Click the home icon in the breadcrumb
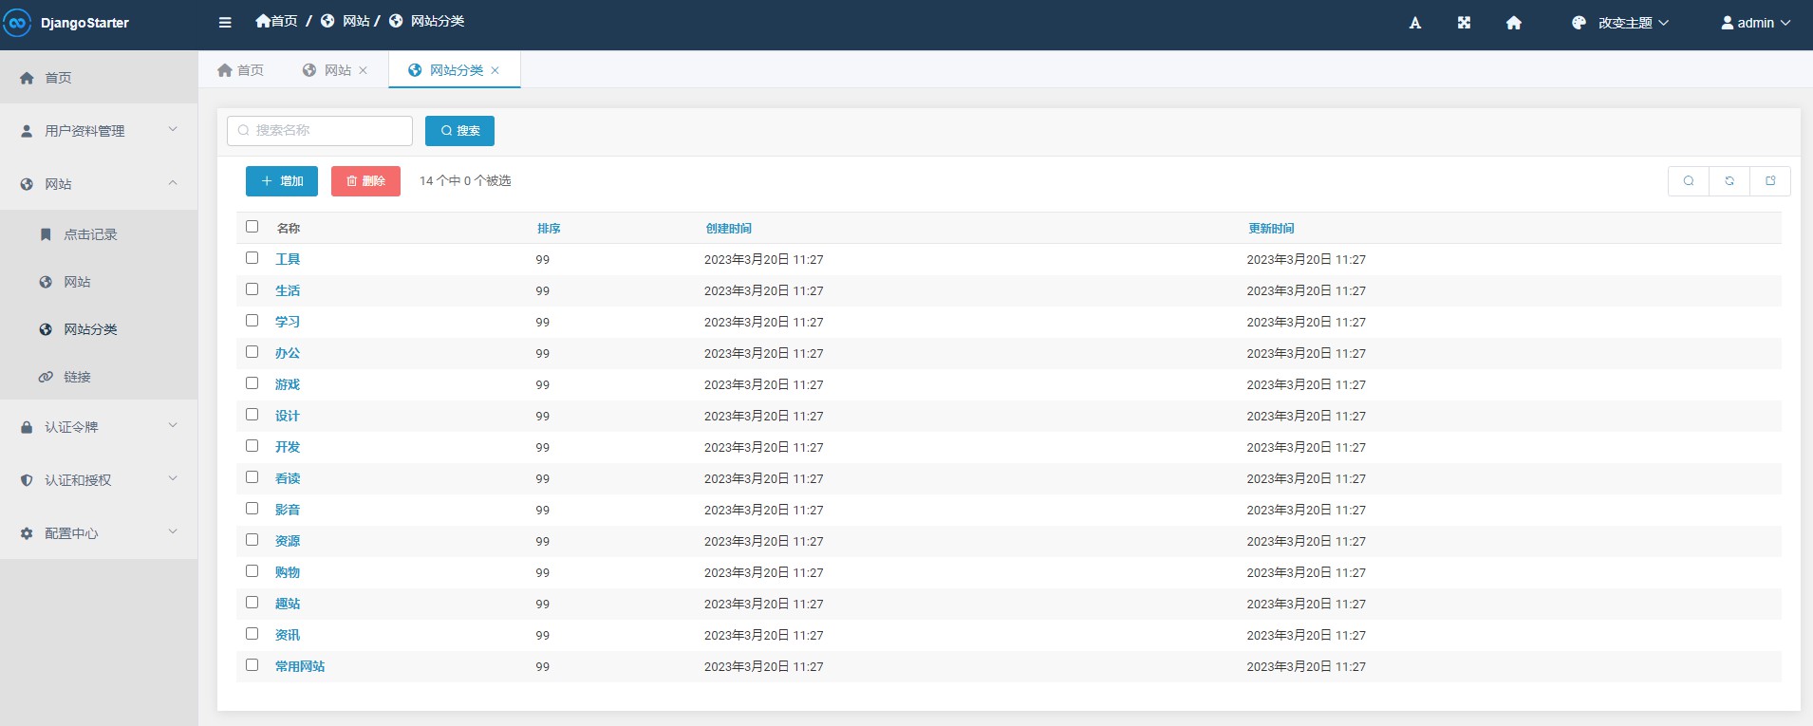 263,21
